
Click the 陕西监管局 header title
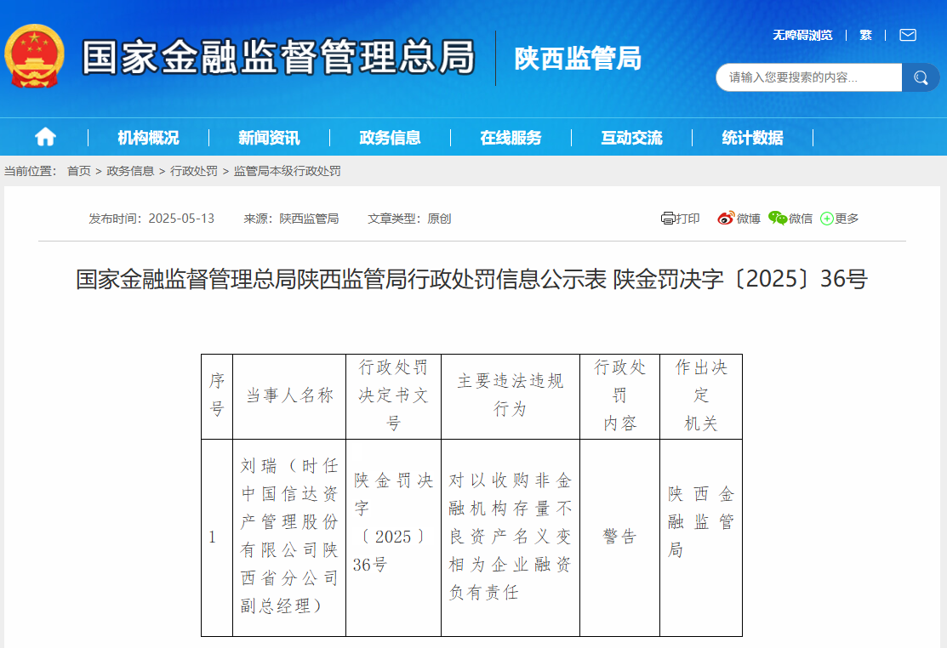click(578, 59)
